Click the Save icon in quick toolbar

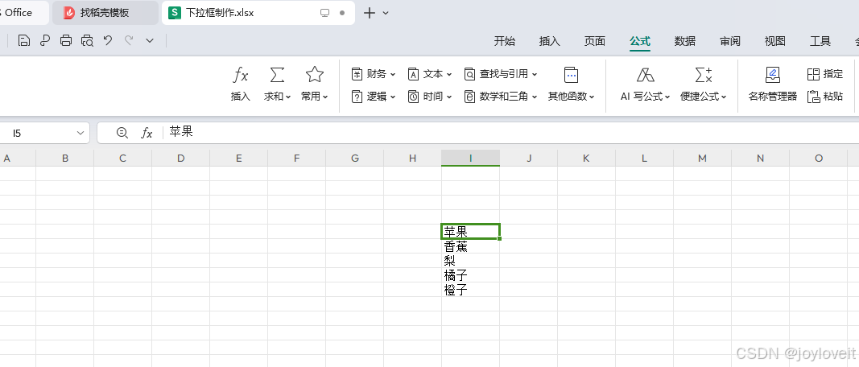[23, 40]
